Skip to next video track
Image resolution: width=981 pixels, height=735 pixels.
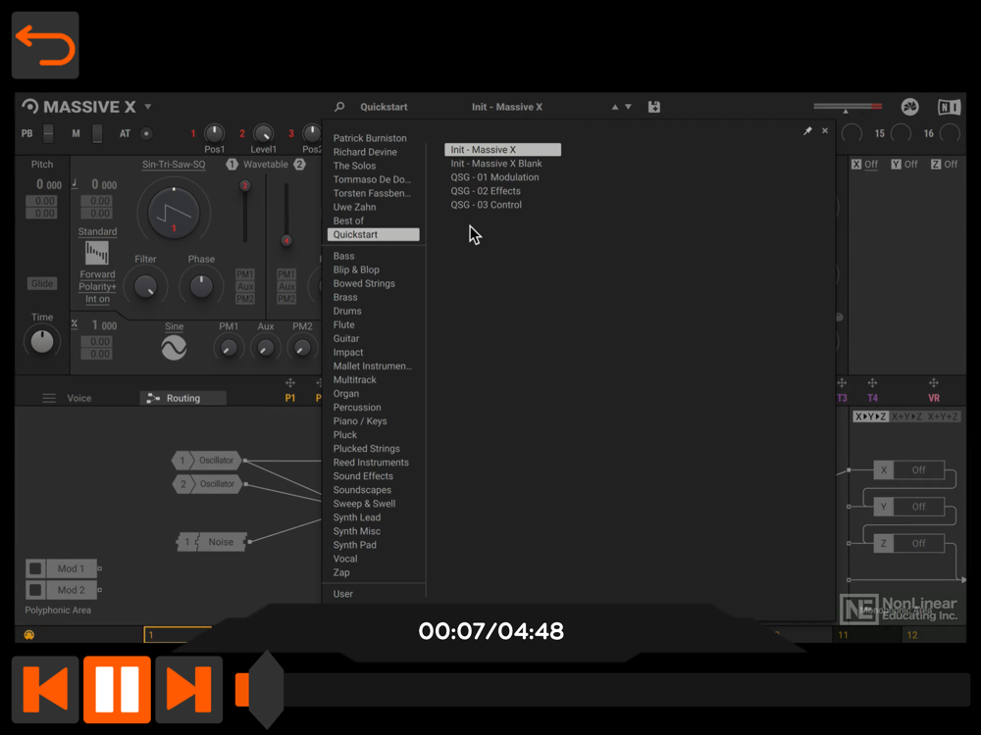point(189,689)
